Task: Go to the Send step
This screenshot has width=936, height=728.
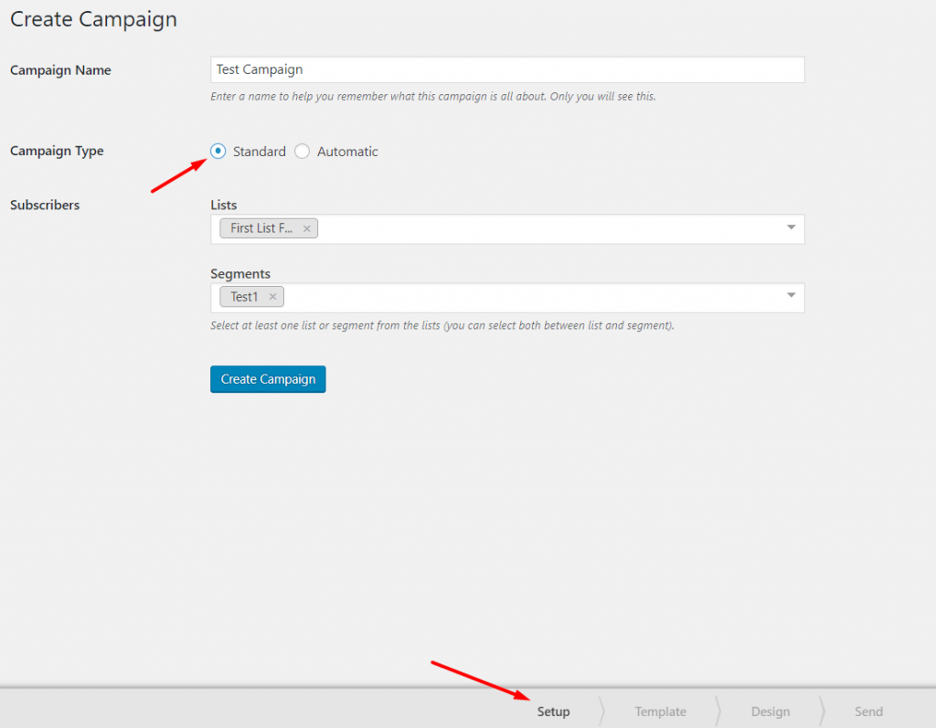Action: [x=868, y=712]
